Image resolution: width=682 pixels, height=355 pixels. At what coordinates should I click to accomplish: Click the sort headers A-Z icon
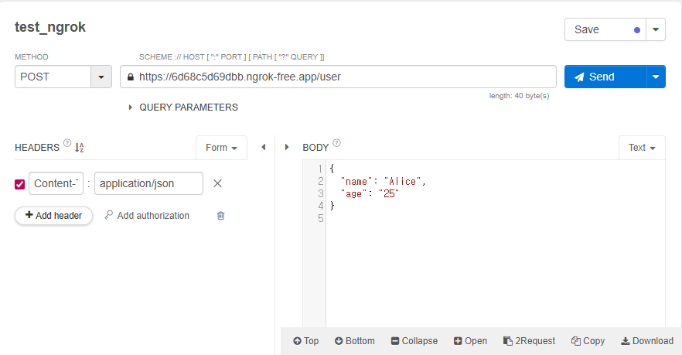click(79, 148)
